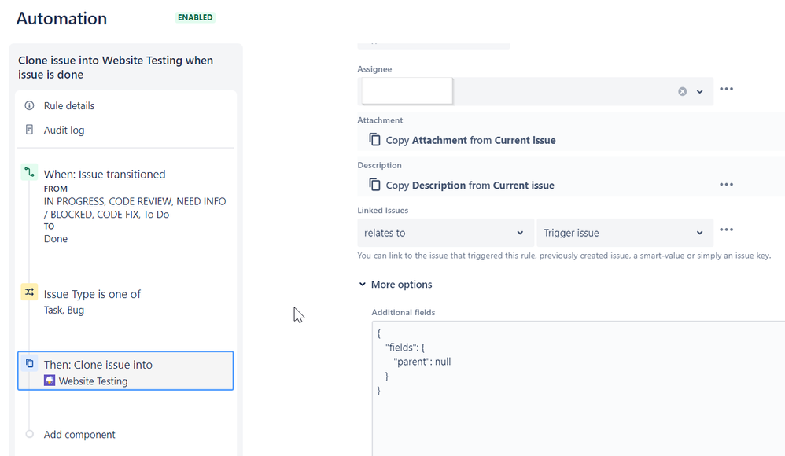Select the Issue transitioned trigger icon
Screen dimensions: 785x456
[29, 172]
